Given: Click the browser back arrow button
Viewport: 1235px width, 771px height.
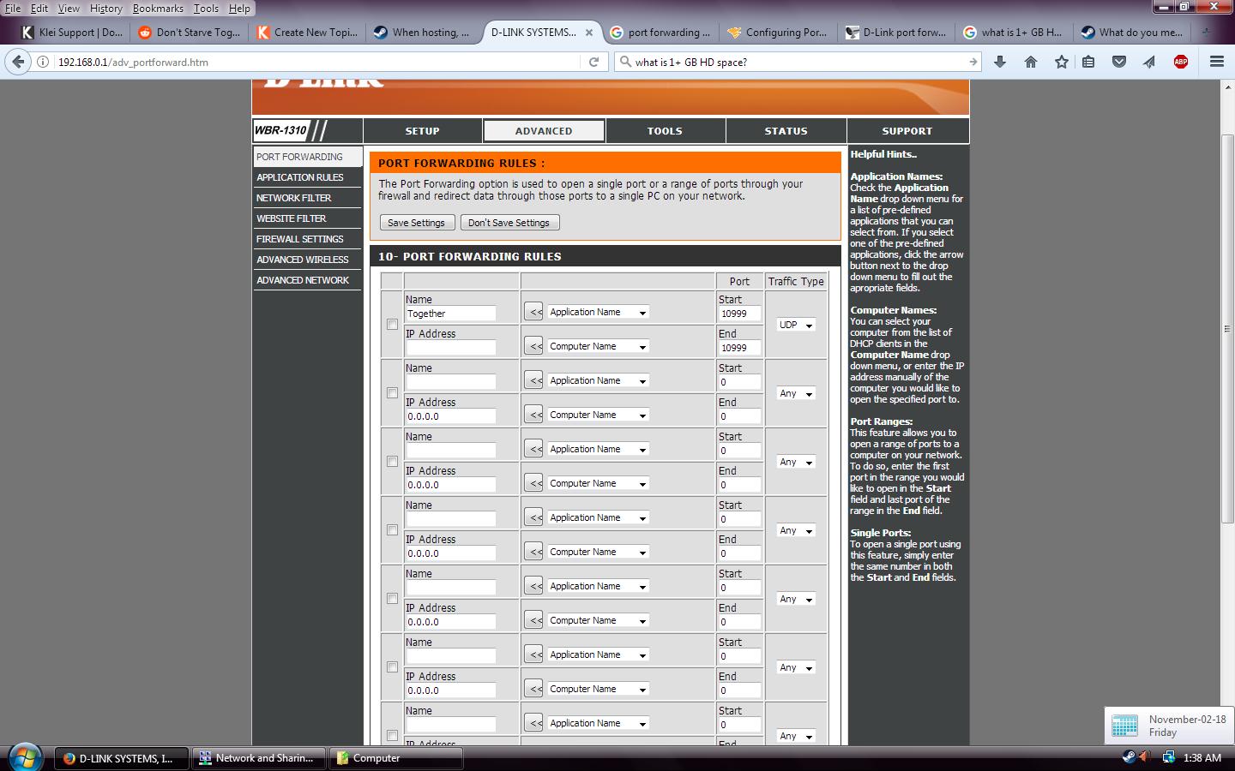Looking at the screenshot, I should pos(18,62).
